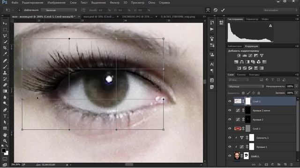Select the Zoom tool magnifier
The height and width of the screenshot is (168, 300).
pyautogui.click(x=5, y=141)
